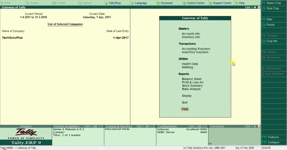Open Keyboard options in top bar

point(165,3)
